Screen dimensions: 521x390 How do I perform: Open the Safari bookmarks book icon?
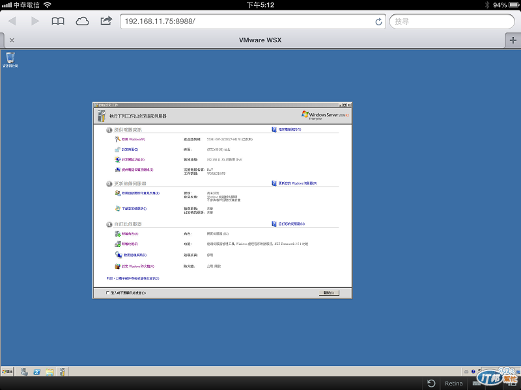[58, 21]
